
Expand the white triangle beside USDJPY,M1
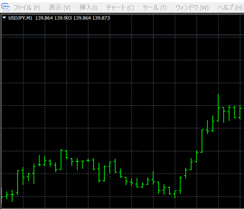coord(4,18)
